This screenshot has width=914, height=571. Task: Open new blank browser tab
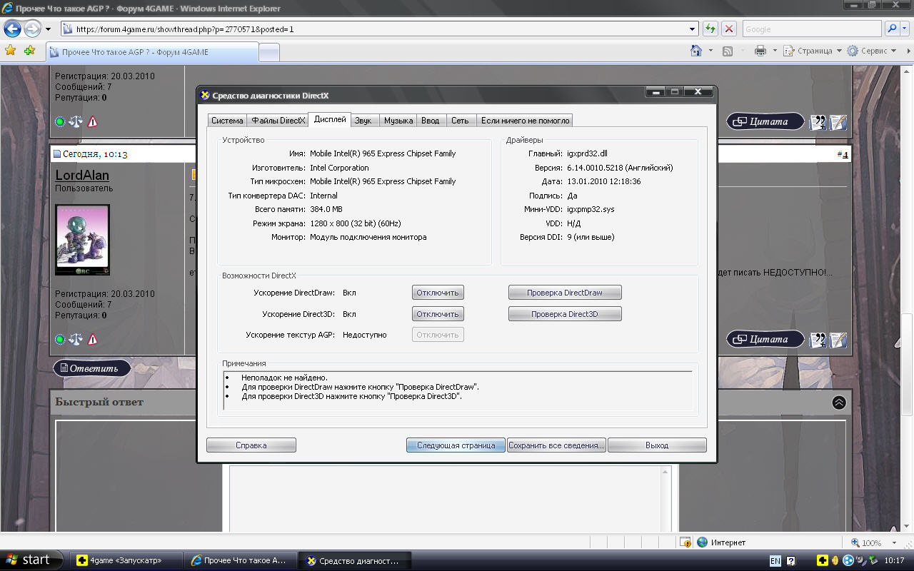(269, 53)
